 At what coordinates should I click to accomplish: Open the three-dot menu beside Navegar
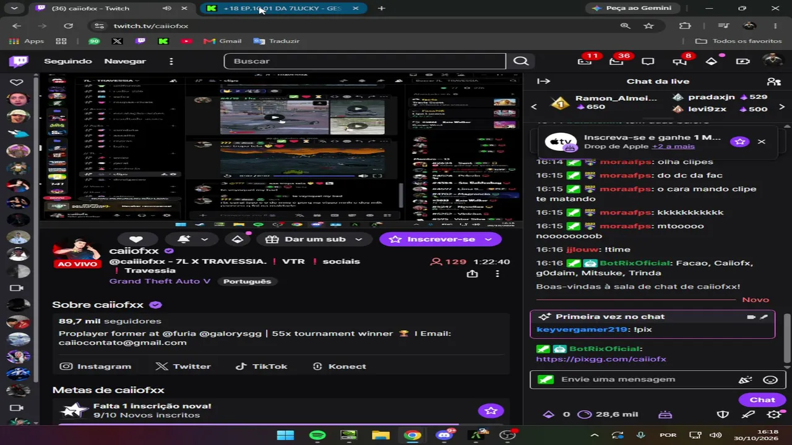click(171, 61)
